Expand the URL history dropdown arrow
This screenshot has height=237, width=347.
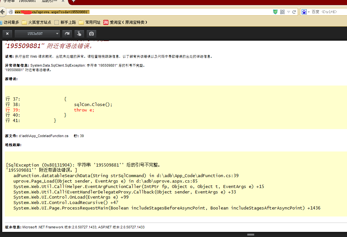[288, 12]
